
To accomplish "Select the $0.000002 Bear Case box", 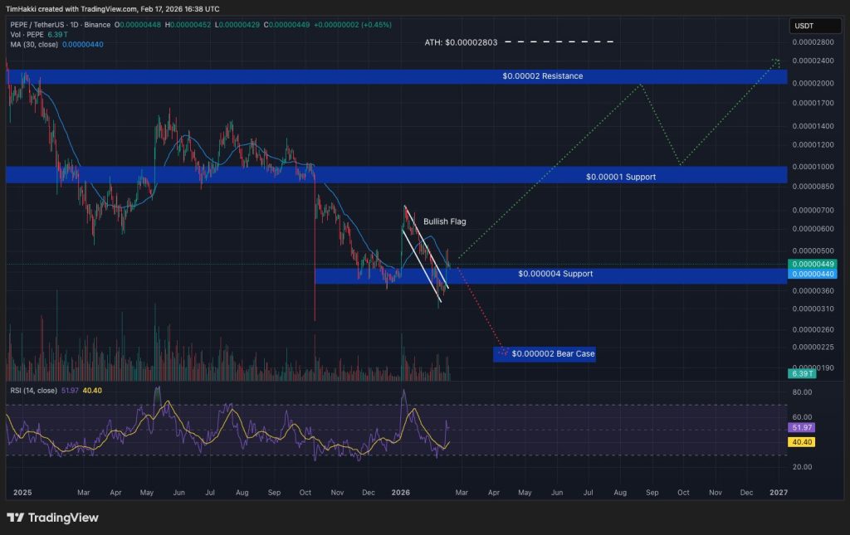I will pyautogui.click(x=545, y=354).
